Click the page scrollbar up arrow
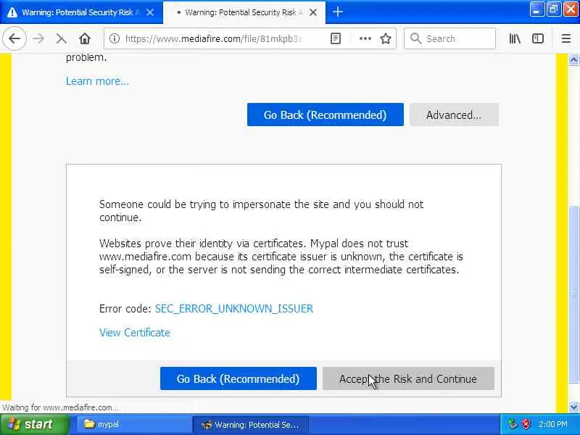The height and width of the screenshot is (435, 580). click(x=573, y=59)
